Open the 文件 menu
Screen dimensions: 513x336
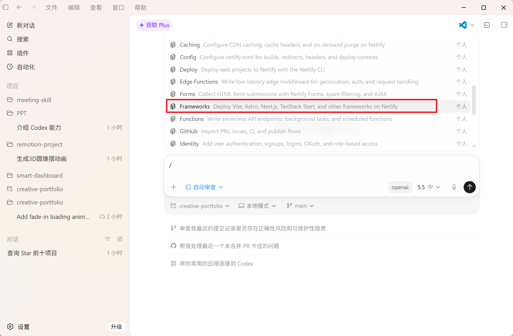point(52,7)
